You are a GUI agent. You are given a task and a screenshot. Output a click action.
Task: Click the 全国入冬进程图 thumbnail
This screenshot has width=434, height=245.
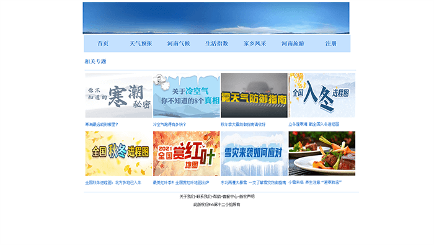[322, 96]
